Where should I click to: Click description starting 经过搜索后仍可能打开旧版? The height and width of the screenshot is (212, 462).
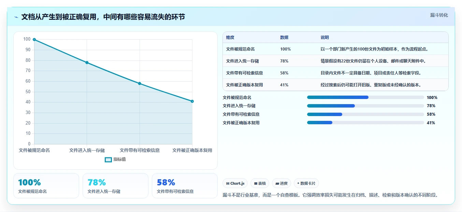(372, 85)
